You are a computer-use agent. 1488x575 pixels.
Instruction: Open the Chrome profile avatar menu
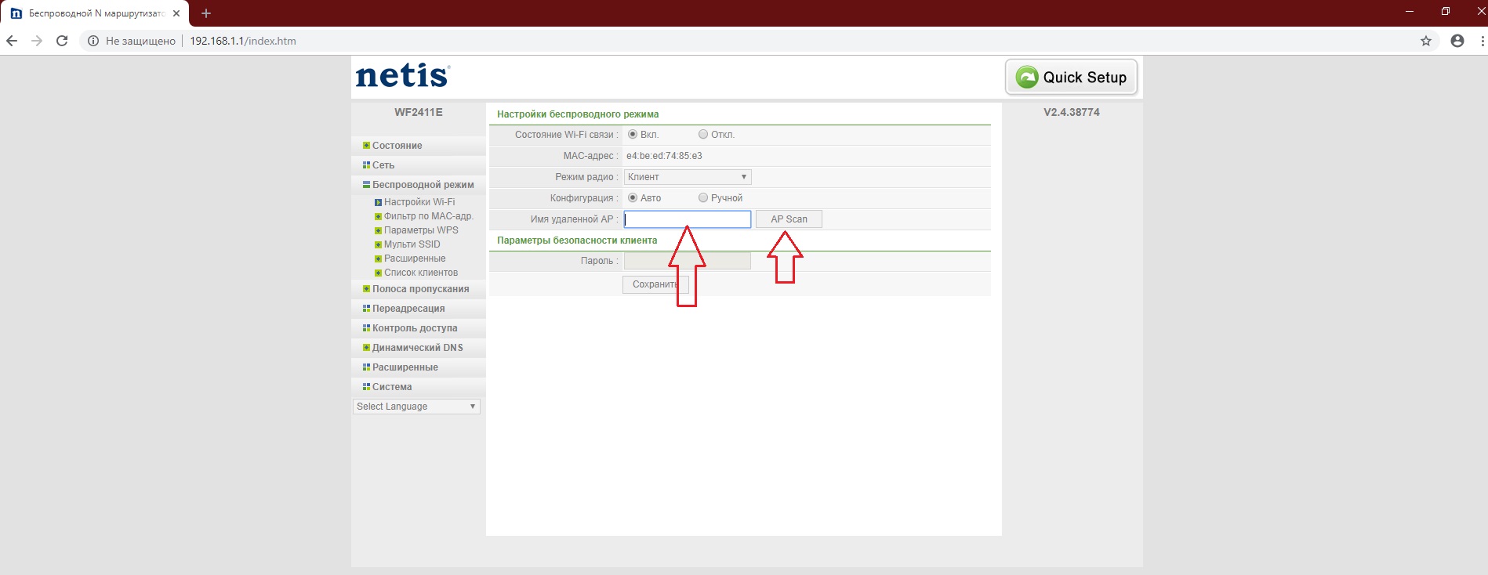1457,41
